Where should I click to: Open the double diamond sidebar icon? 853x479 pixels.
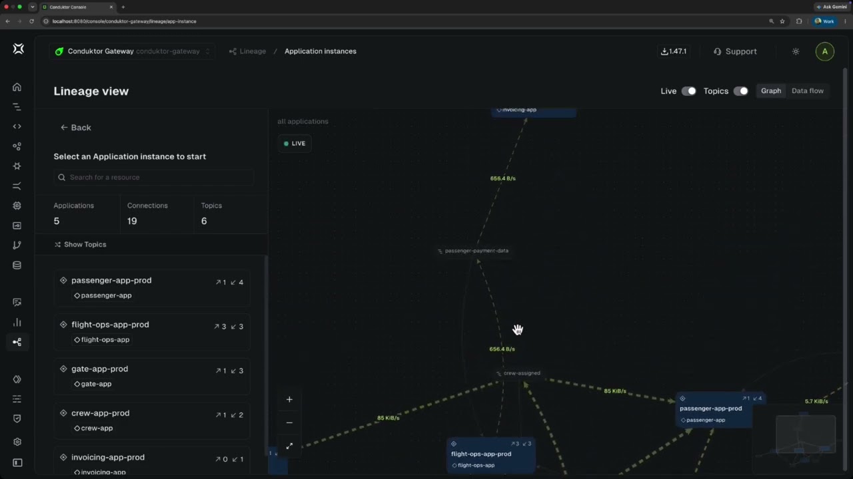17,379
